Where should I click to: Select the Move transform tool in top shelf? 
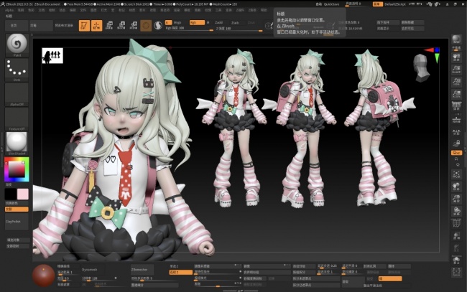[x=109, y=26]
